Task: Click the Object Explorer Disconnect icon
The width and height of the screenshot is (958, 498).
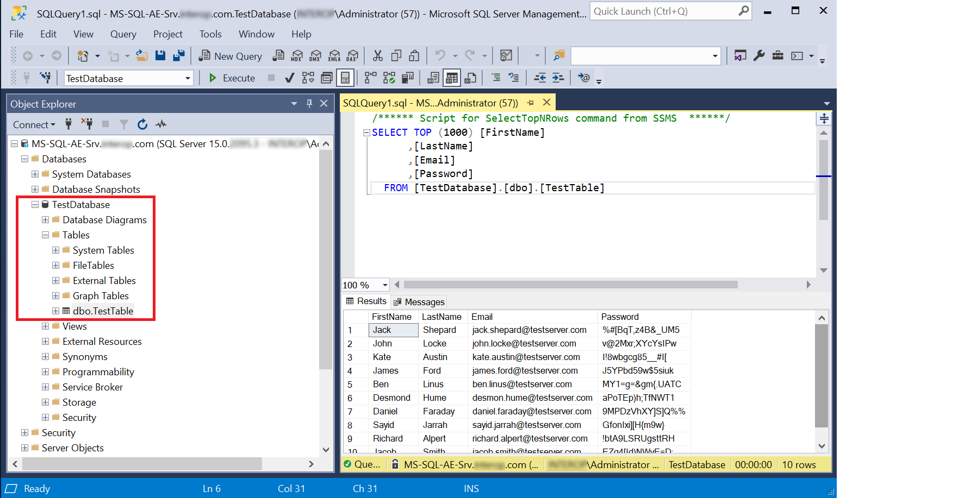Action: [x=87, y=124]
